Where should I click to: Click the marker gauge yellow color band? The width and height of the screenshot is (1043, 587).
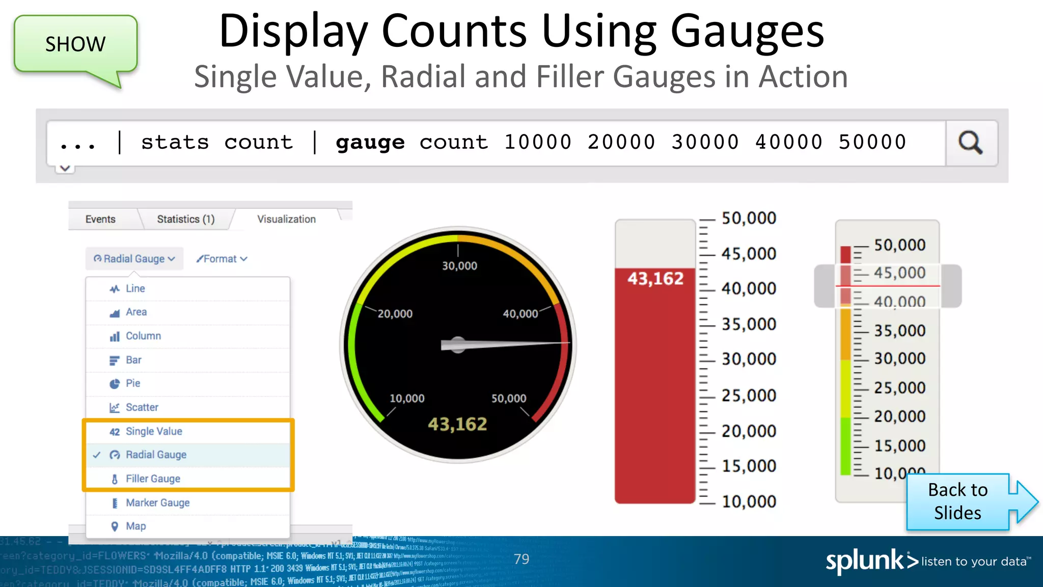pyautogui.click(x=846, y=389)
